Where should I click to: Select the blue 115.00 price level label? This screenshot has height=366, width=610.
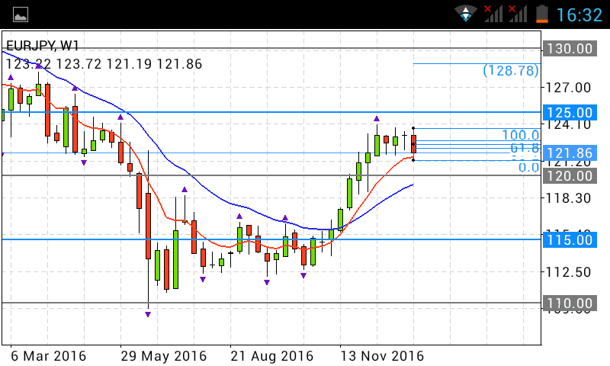coord(570,239)
